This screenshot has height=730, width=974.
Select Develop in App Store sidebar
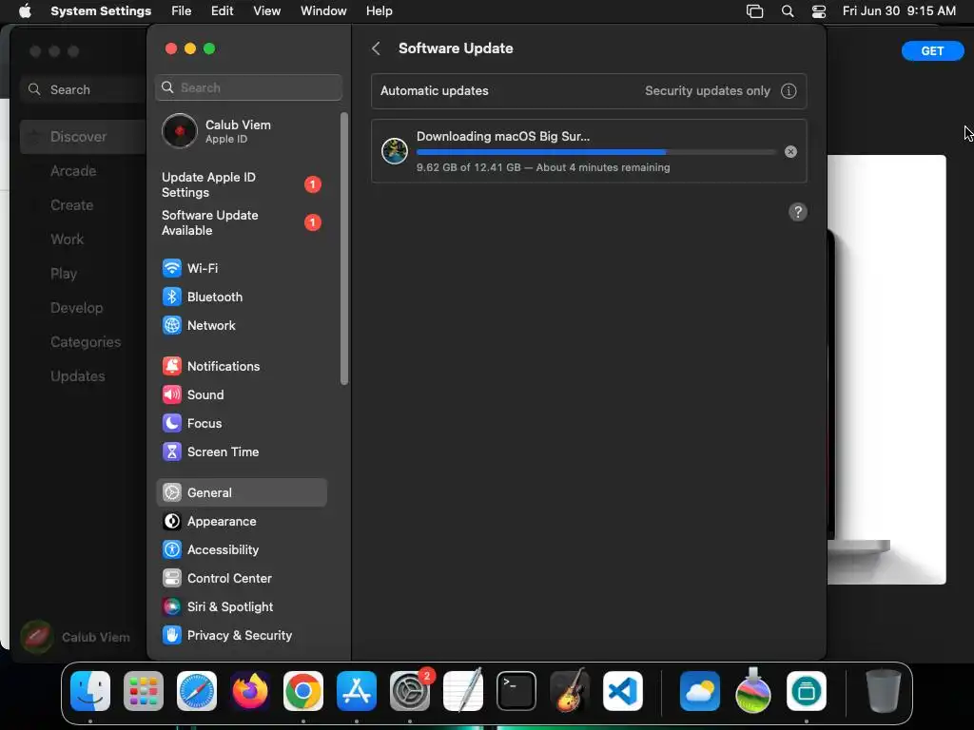(x=77, y=307)
